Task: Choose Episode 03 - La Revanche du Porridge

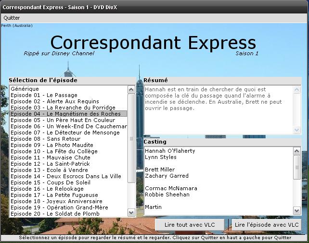Action: coord(68,108)
